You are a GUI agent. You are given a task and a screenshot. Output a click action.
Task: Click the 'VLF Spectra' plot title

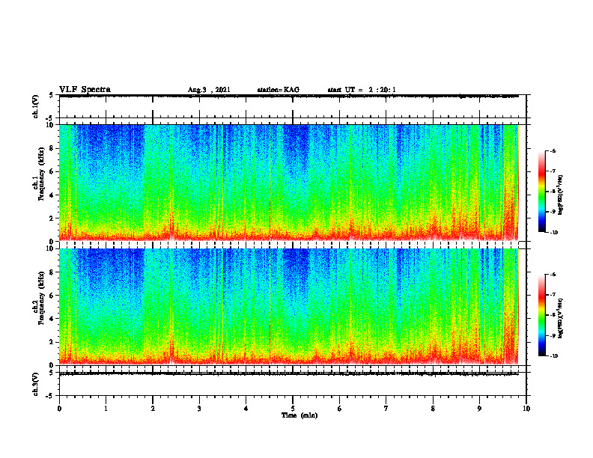(85, 90)
